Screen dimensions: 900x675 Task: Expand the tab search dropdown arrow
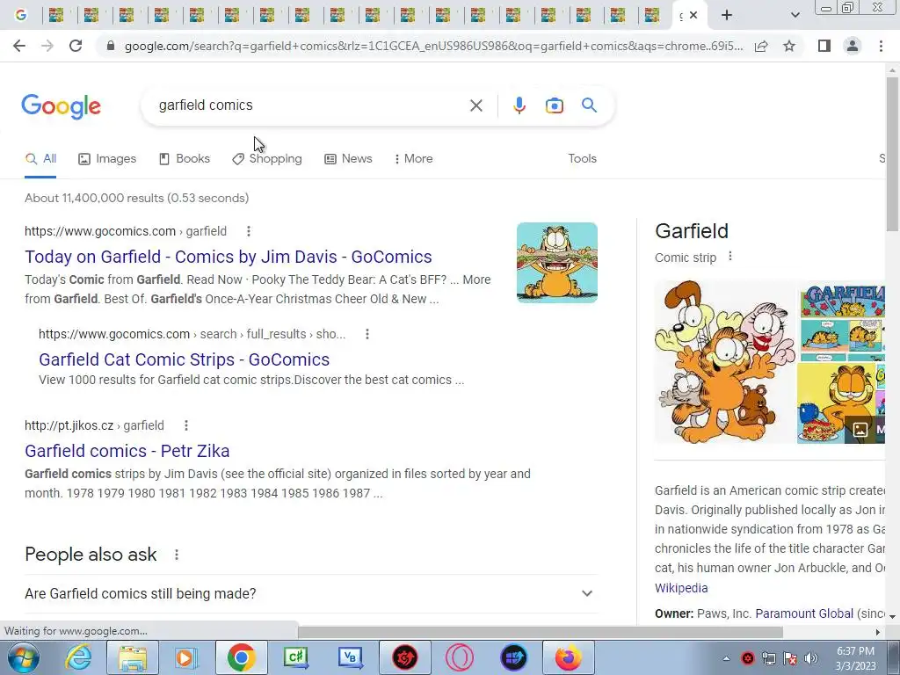pyautogui.click(x=795, y=16)
